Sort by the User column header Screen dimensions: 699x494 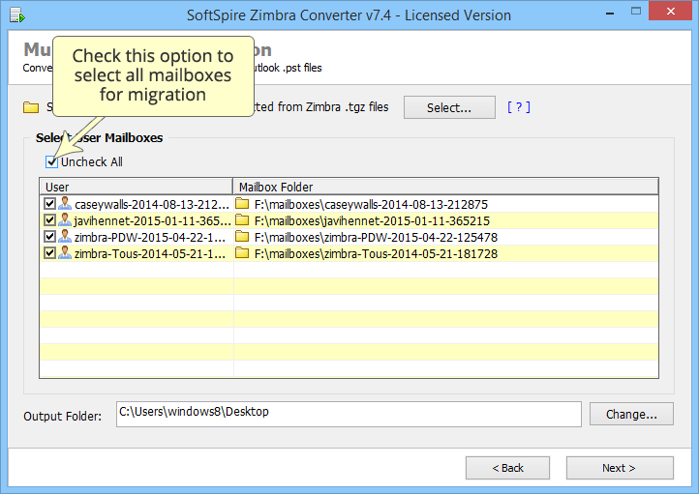tap(137, 187)
